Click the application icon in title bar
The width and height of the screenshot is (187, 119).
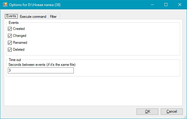5,5
